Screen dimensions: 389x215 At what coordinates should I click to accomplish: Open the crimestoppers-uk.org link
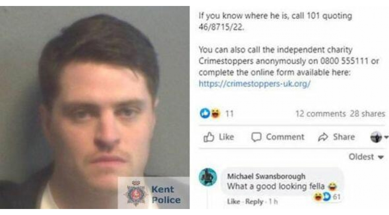255,84
